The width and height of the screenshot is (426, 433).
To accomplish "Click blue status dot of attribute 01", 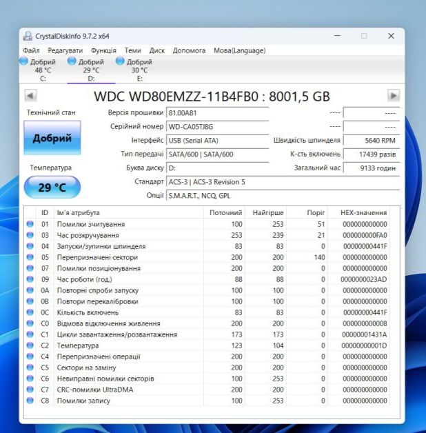I will (30, 224).
